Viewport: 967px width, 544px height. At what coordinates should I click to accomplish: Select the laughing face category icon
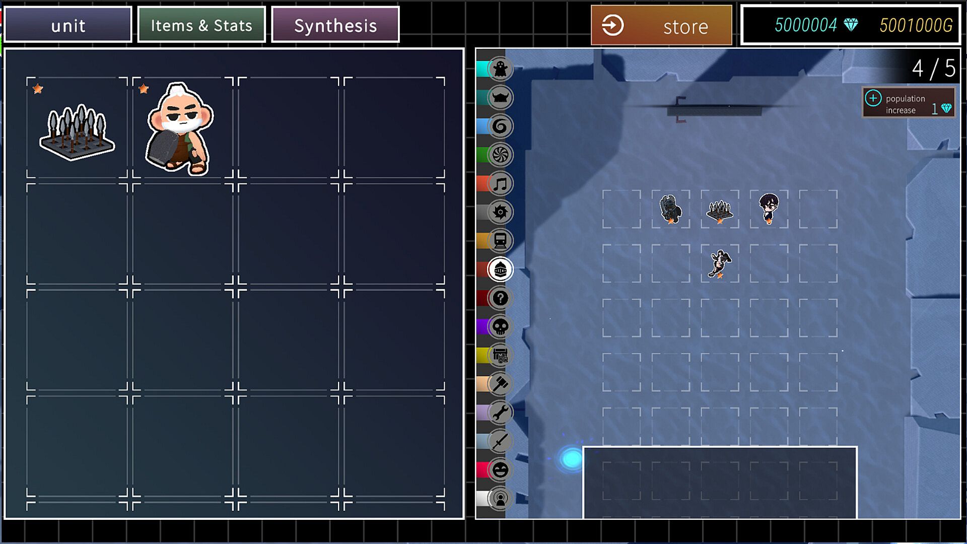(x=500, y=470)
